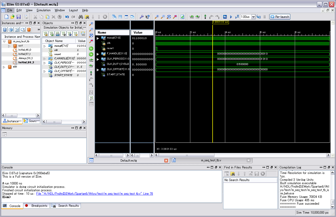This screenshot has width=336, height=217.
Task: Open the run time units dropdown
Action: click(x=253, y=17)
